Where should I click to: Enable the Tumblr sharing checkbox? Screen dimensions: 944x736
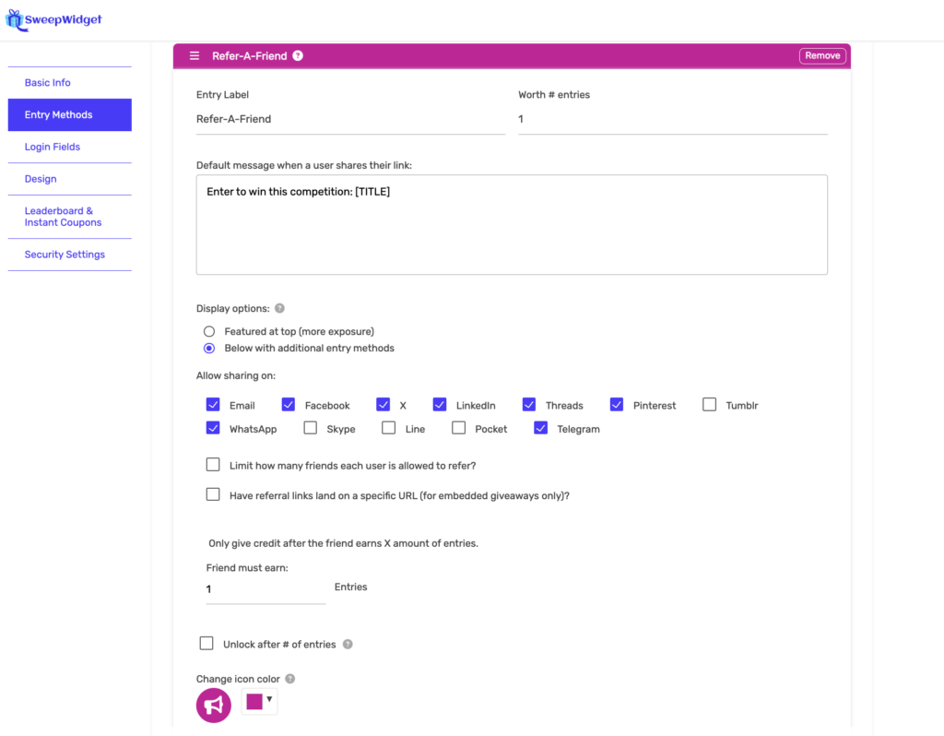point(709,404)
